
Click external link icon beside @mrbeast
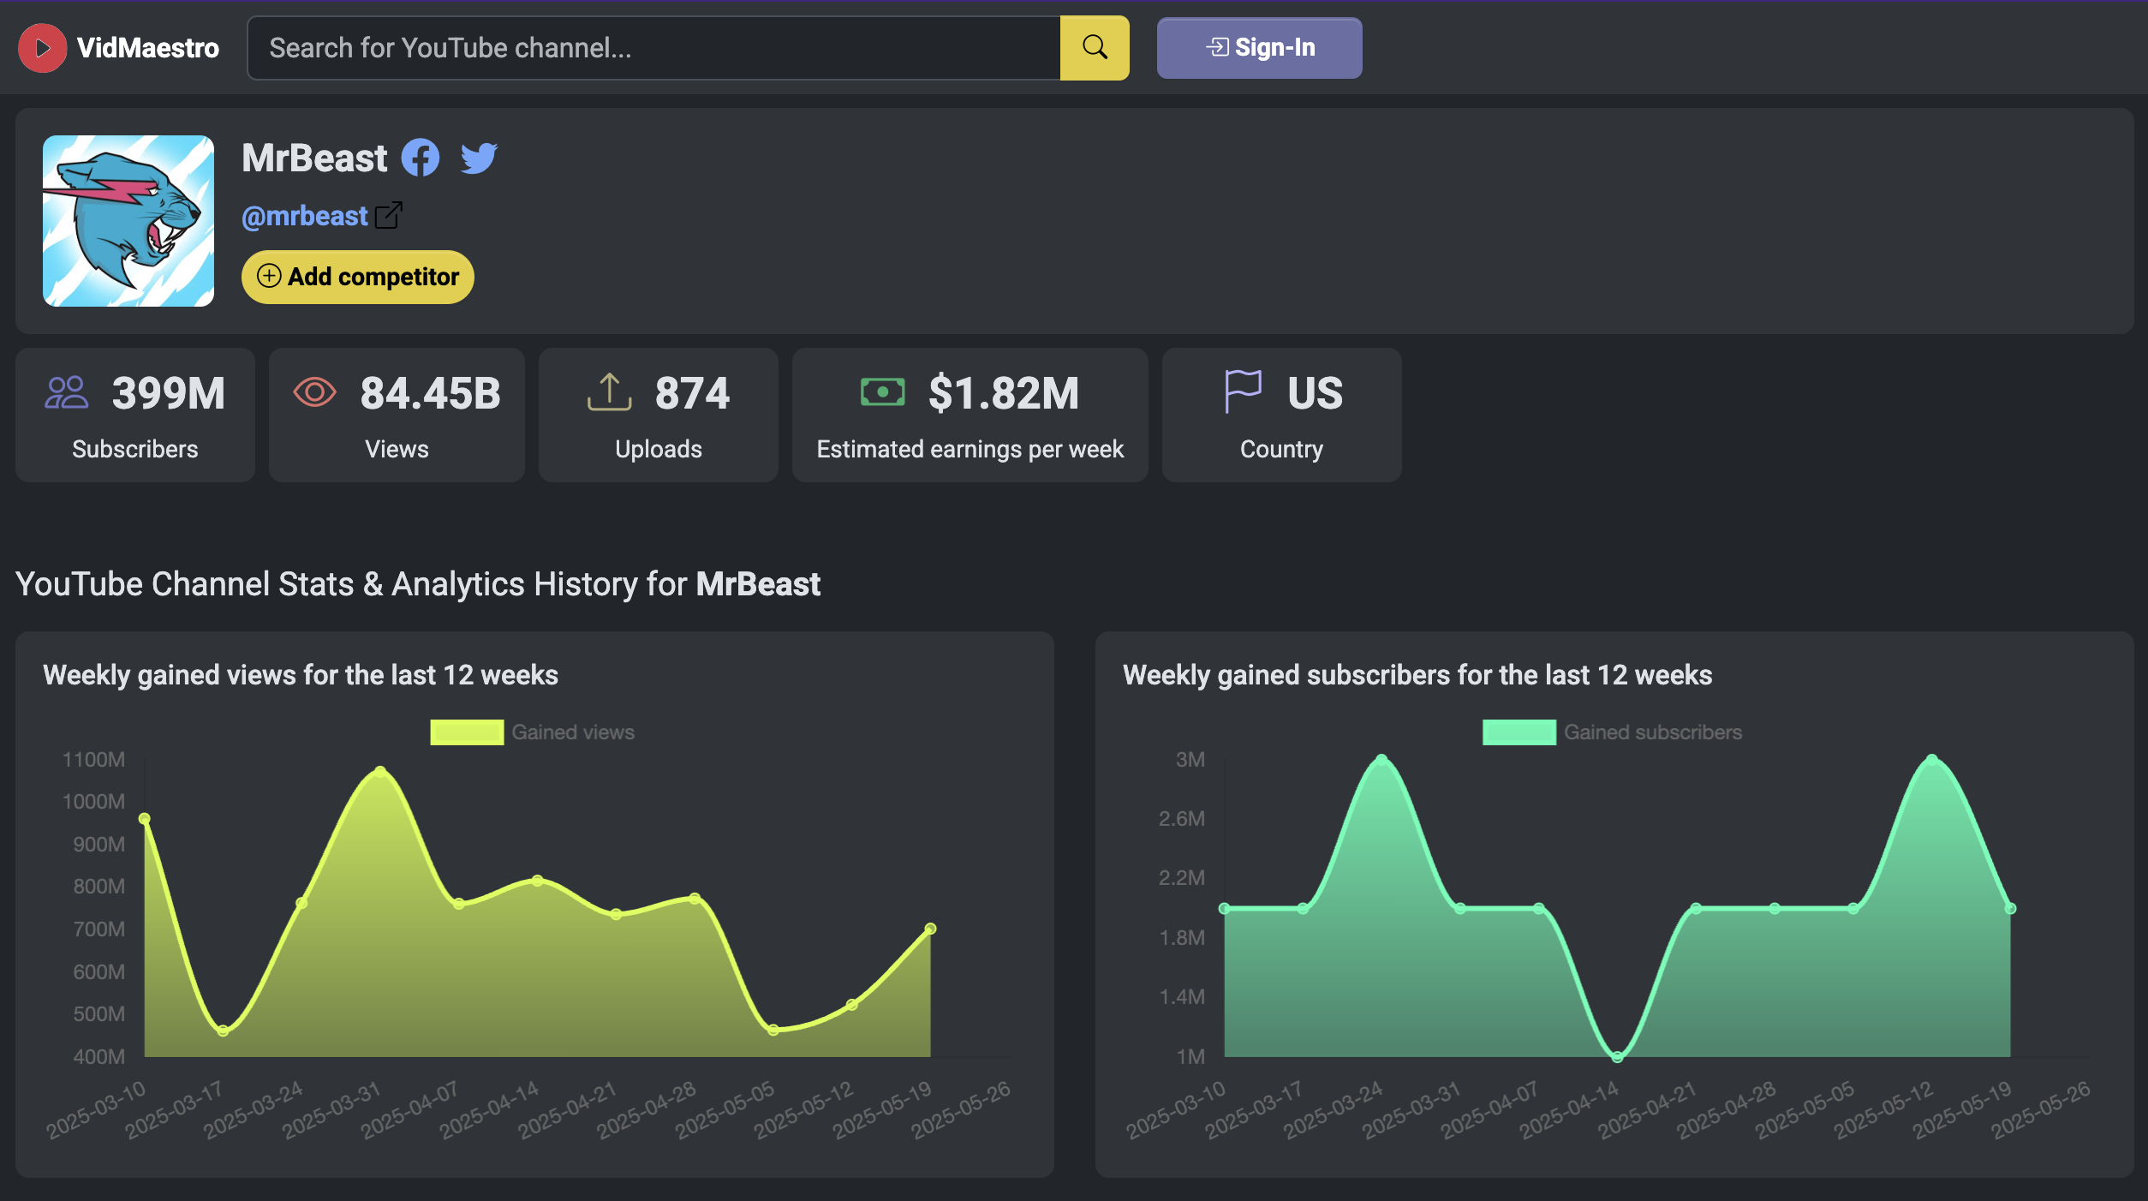tap(389, 215)
